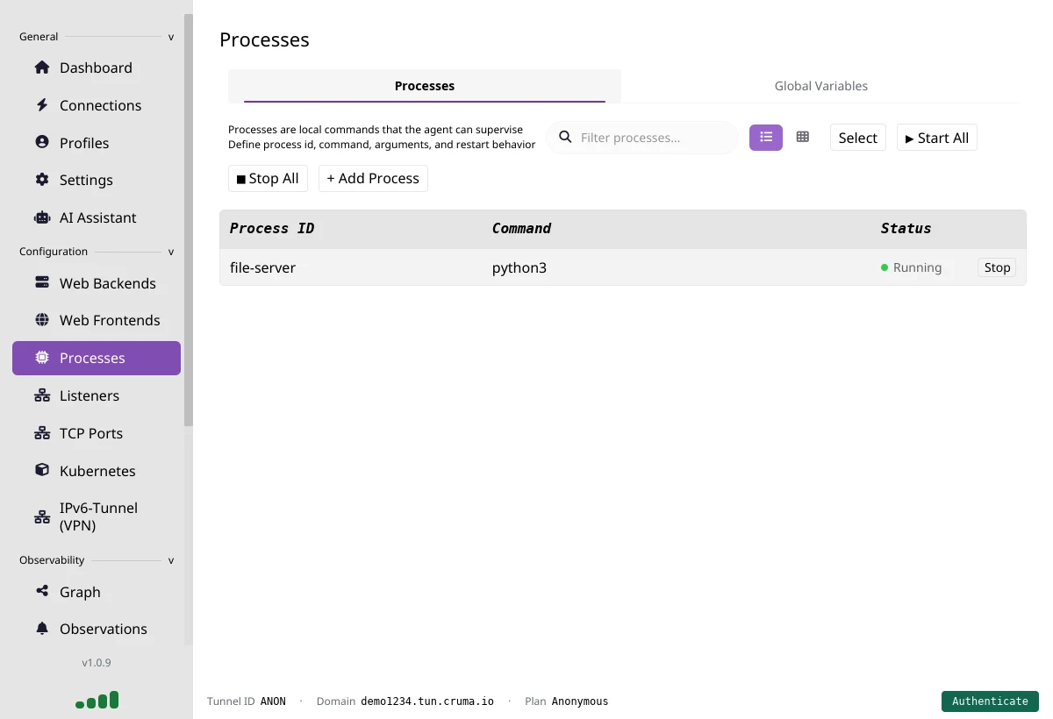Collapse the General section
This screenshot has height=719, width=1053.
coord(171,37)
